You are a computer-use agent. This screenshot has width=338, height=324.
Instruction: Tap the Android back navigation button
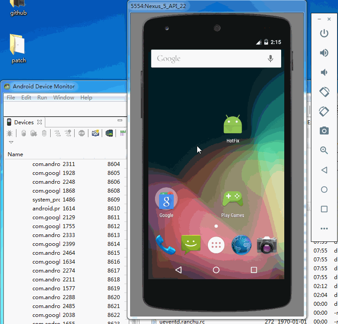tap(179, 270)
